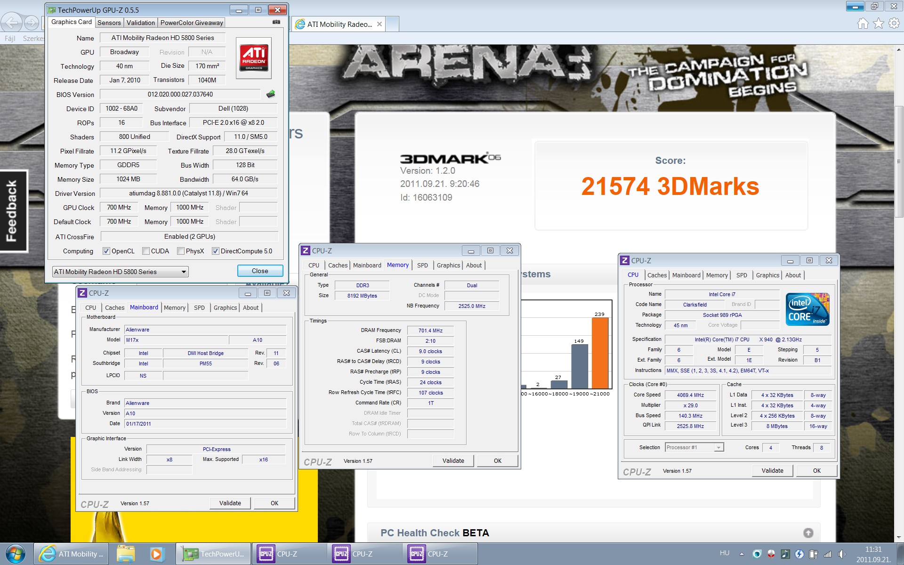Close the ATI Mobility Radeon browser tab

pos(379,24)
